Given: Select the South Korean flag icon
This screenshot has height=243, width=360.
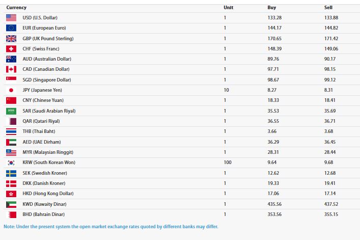Looking at the screenshot, I should click(x=11, y=163).
